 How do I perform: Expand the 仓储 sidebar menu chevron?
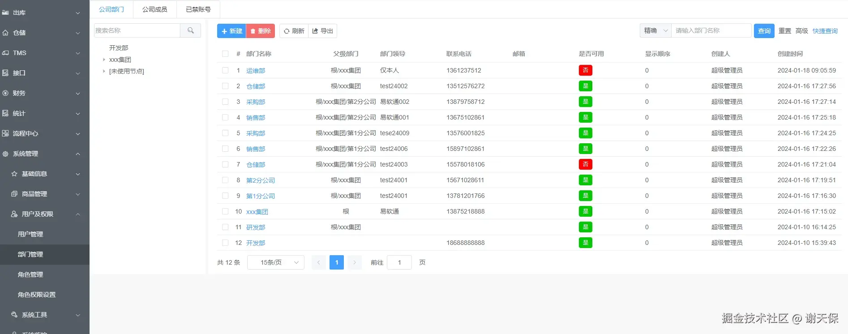pos(78,33)
